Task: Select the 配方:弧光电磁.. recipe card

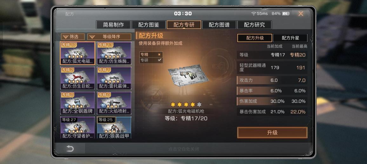Action: click(x=77, y=53)
